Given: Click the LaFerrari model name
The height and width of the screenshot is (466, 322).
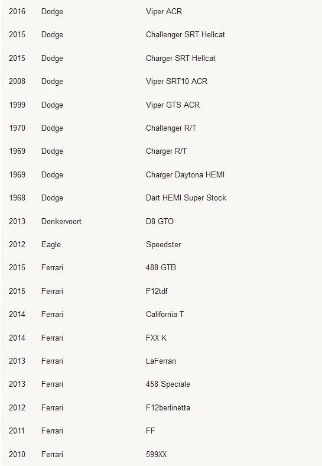Looking at the screenshot, I should [x=161, y=361].
